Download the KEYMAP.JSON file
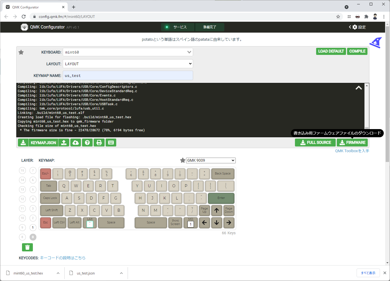Image resolution: width=390 pixels, height=281 pixels. tap(38, 143)
